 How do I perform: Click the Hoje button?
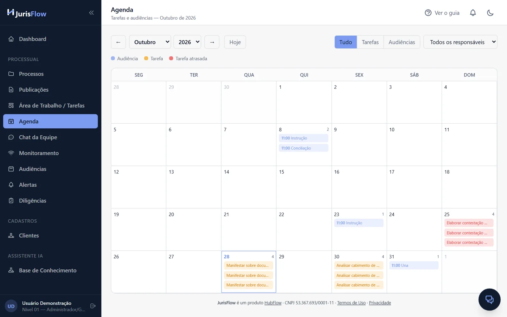235,42
